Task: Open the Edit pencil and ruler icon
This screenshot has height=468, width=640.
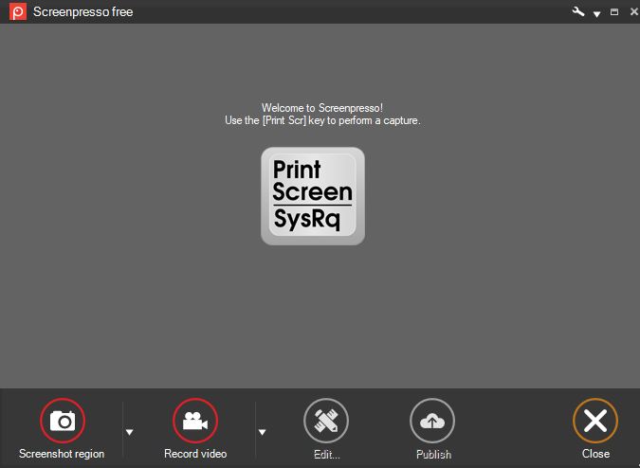Action: coord(326,421)
